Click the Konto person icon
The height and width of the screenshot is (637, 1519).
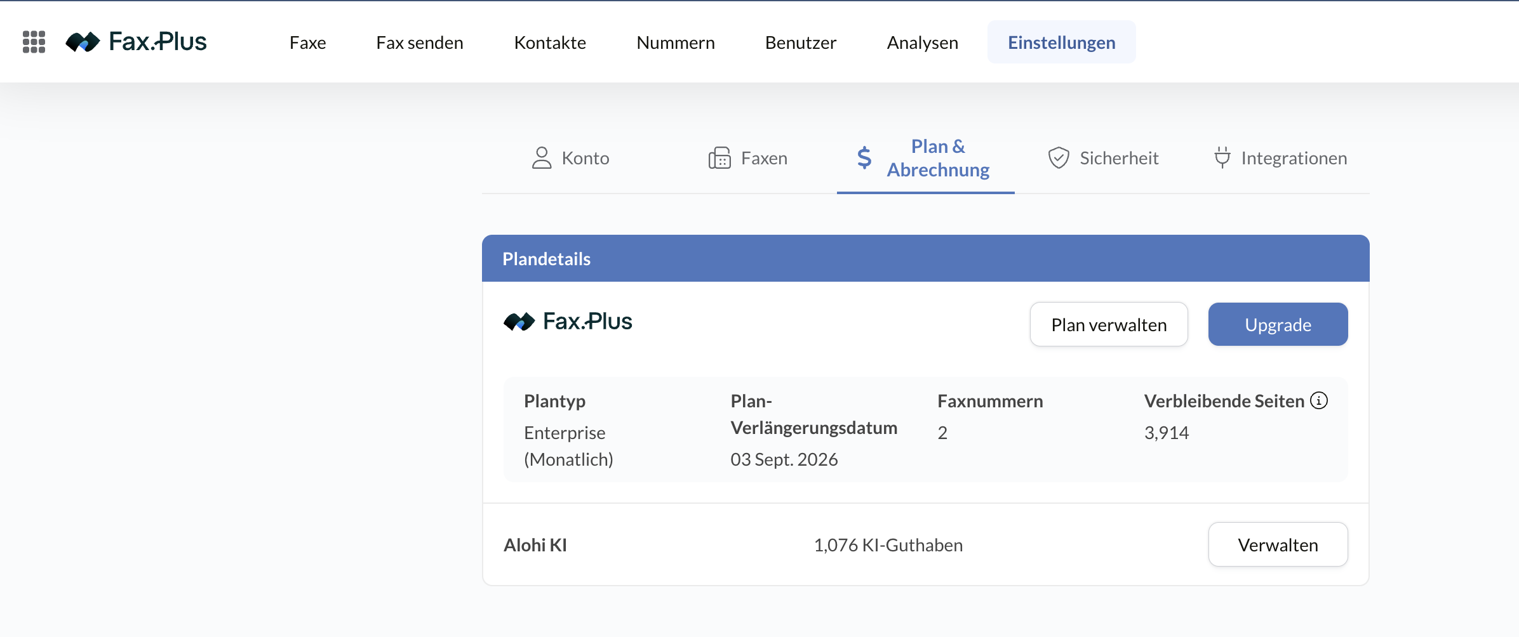(542, 158)
